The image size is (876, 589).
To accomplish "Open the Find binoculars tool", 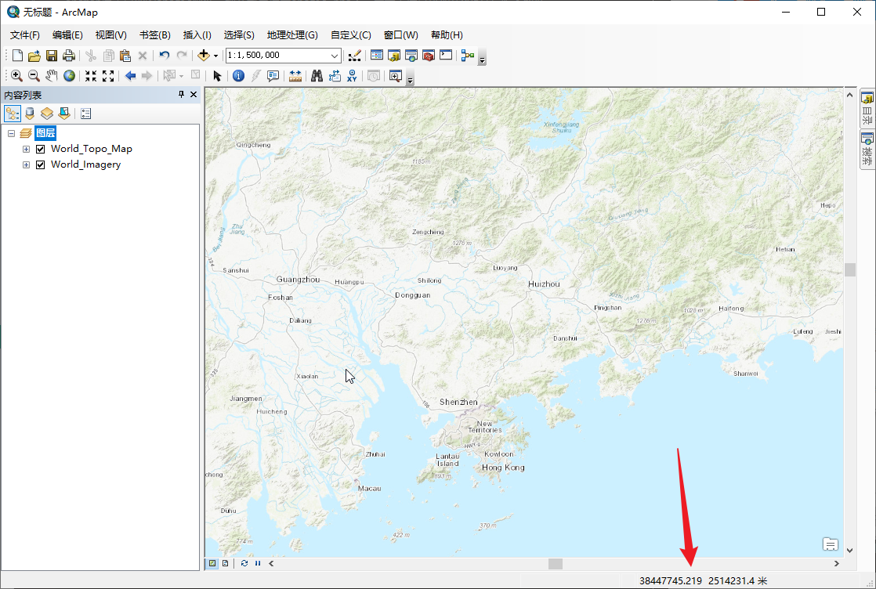I will (x=317, y=76).
